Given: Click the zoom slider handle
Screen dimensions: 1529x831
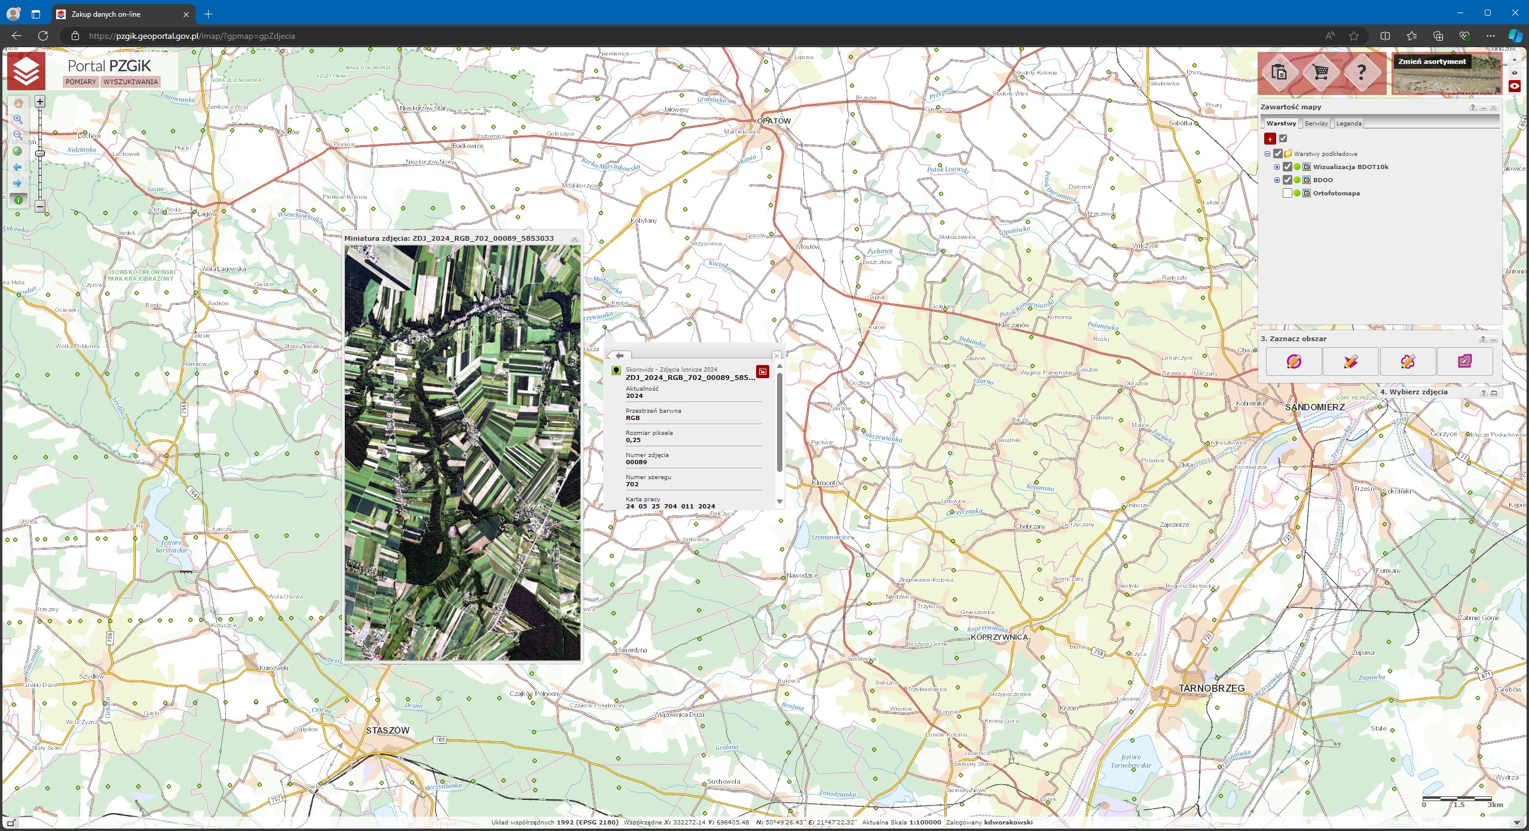Looking at the screenshot, I should (40, 154).
